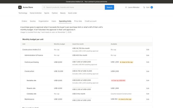Switch to the Price lists tab
The width and height of the screenshot is (173, 108).
[x=78, y=21]
